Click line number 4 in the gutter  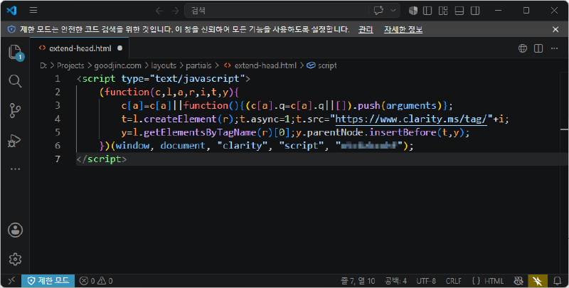coord(58,119)
